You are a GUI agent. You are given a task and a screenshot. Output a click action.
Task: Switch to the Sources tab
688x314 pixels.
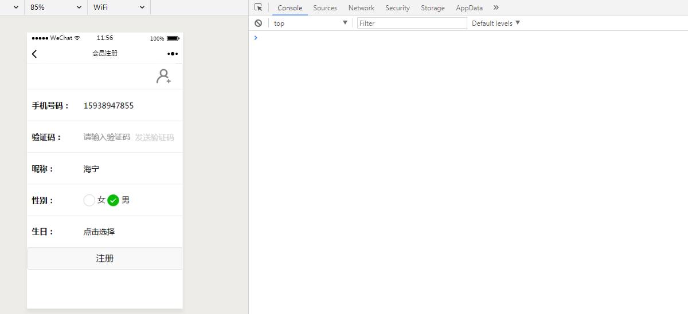click(325, 8)
